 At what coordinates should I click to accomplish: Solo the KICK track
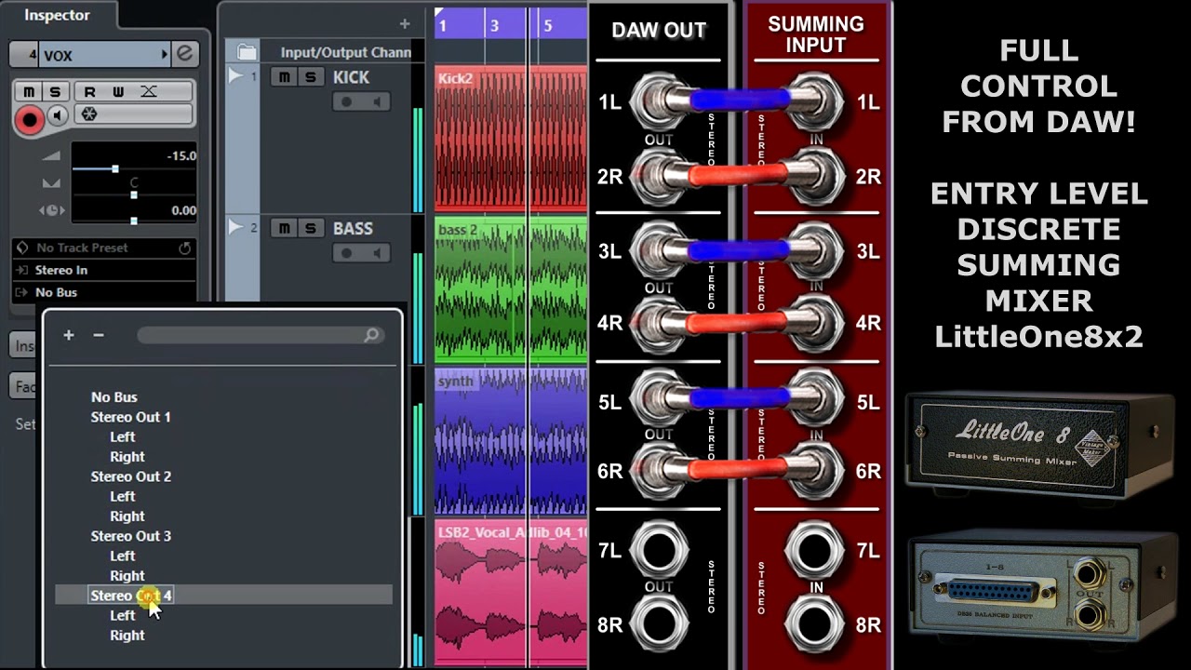click(x=311, y=76)
